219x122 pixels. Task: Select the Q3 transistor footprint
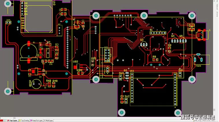[x=144, y=44]
